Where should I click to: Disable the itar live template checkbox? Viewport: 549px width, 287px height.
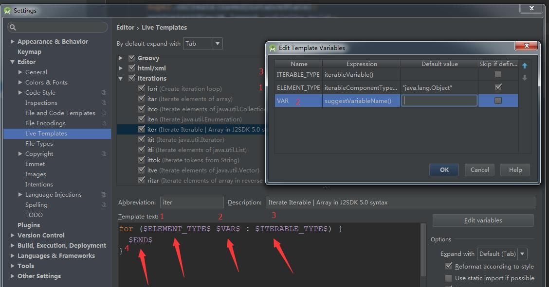click(x=141, y=99)
